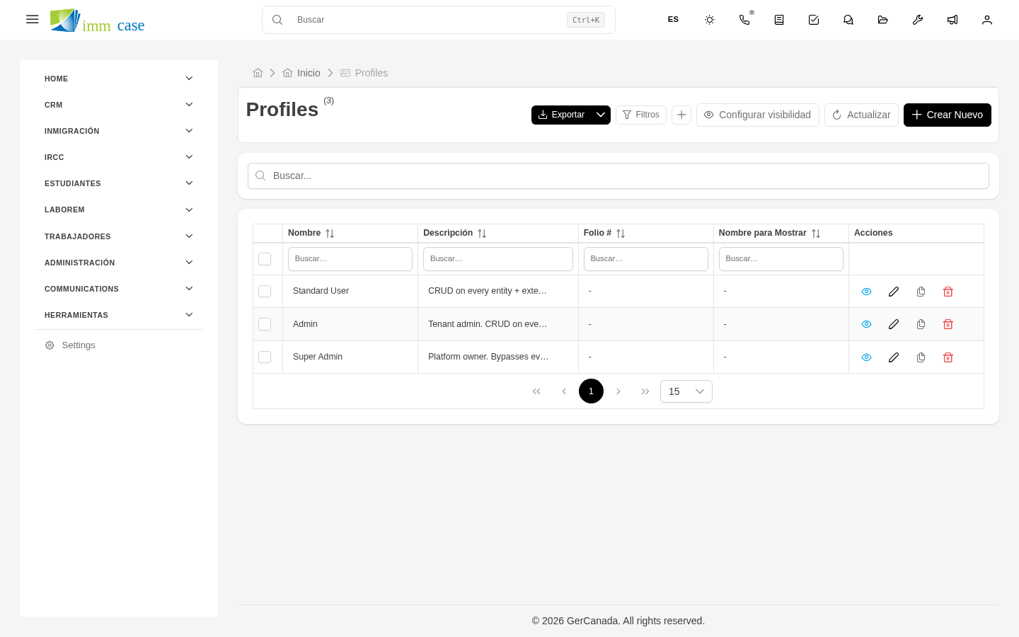Focus the Descripción column filter field
The width and height of the screenshot is (1019, 637).
(498, 259)
